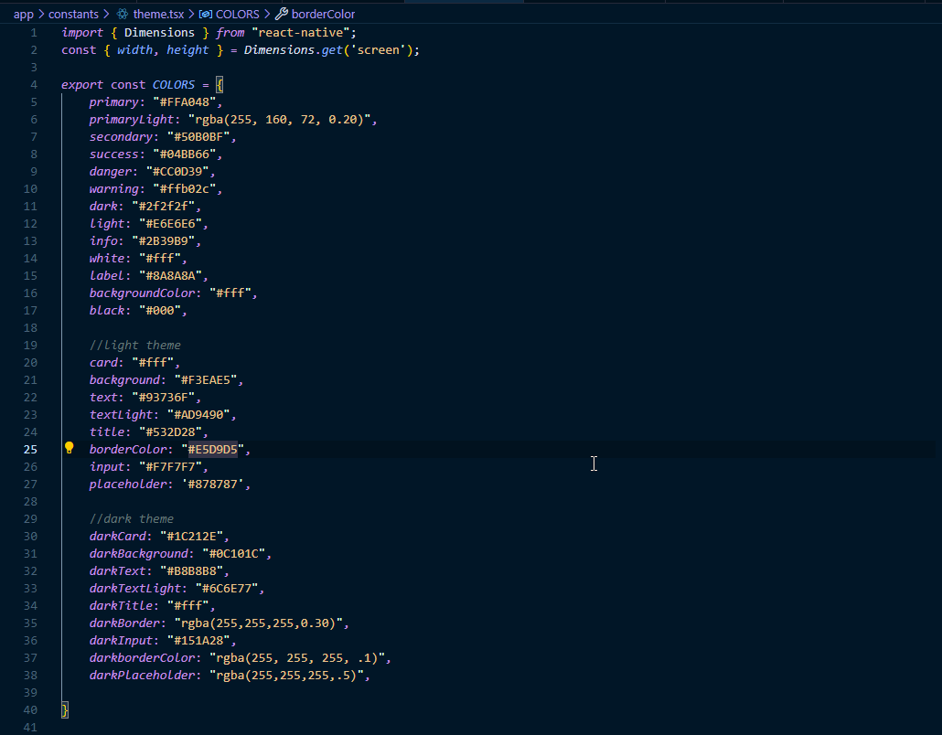Click line number 4 in the gutter
This screenshot has width=942, height=735.
34,84
